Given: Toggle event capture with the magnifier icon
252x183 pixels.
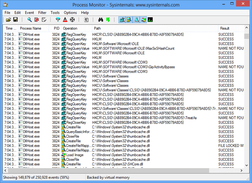Looking at the screenshot, I should [x=30, y=20].
